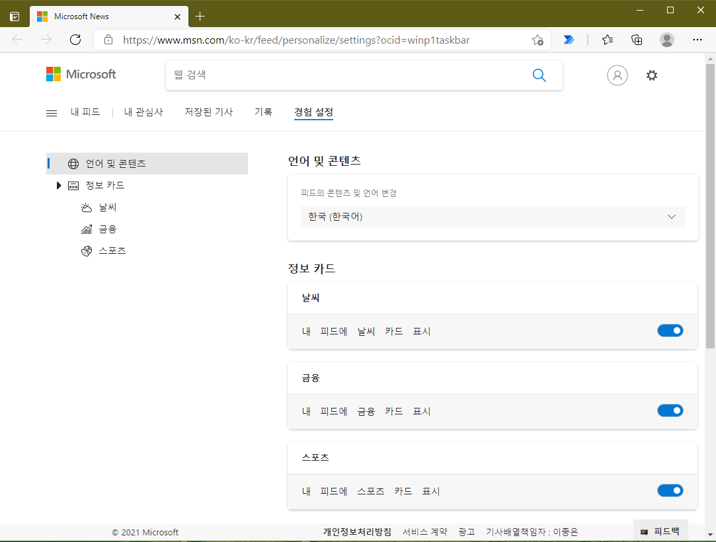Toggle 내 피드에 날씨 카드 표시 switch
Screen dimensions: 716x542
pyautogui.click(x=670, y=330)
